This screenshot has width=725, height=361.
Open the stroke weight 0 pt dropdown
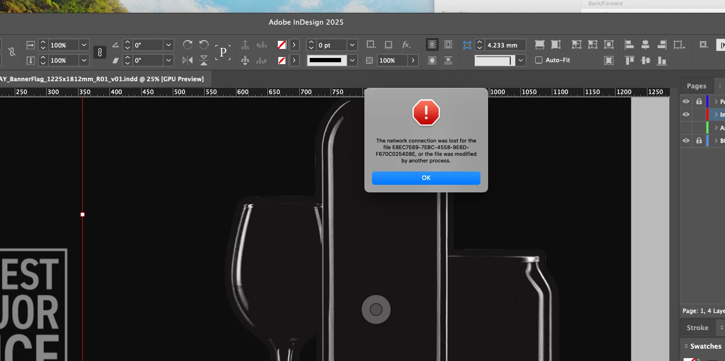353,45
